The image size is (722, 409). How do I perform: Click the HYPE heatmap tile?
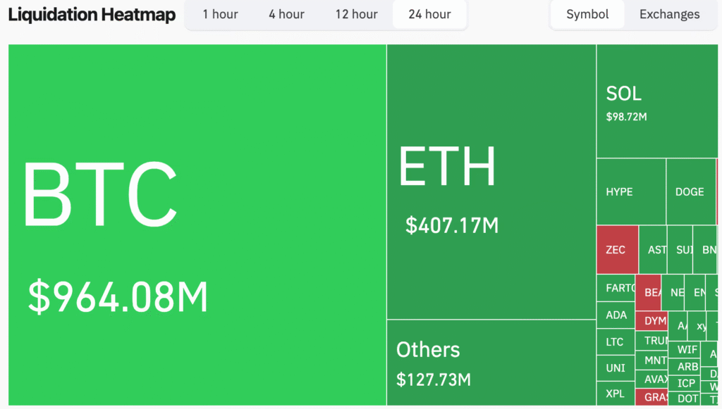point(630,191)
